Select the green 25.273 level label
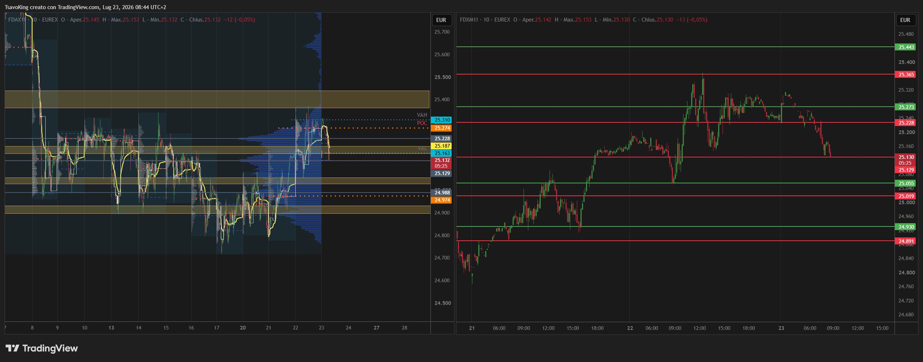The width and height of the screenshot is (923, 362). (905, 107)
